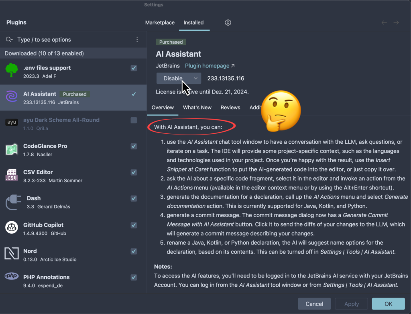Click the CSV Editor plugin icon

coord(12,175)
